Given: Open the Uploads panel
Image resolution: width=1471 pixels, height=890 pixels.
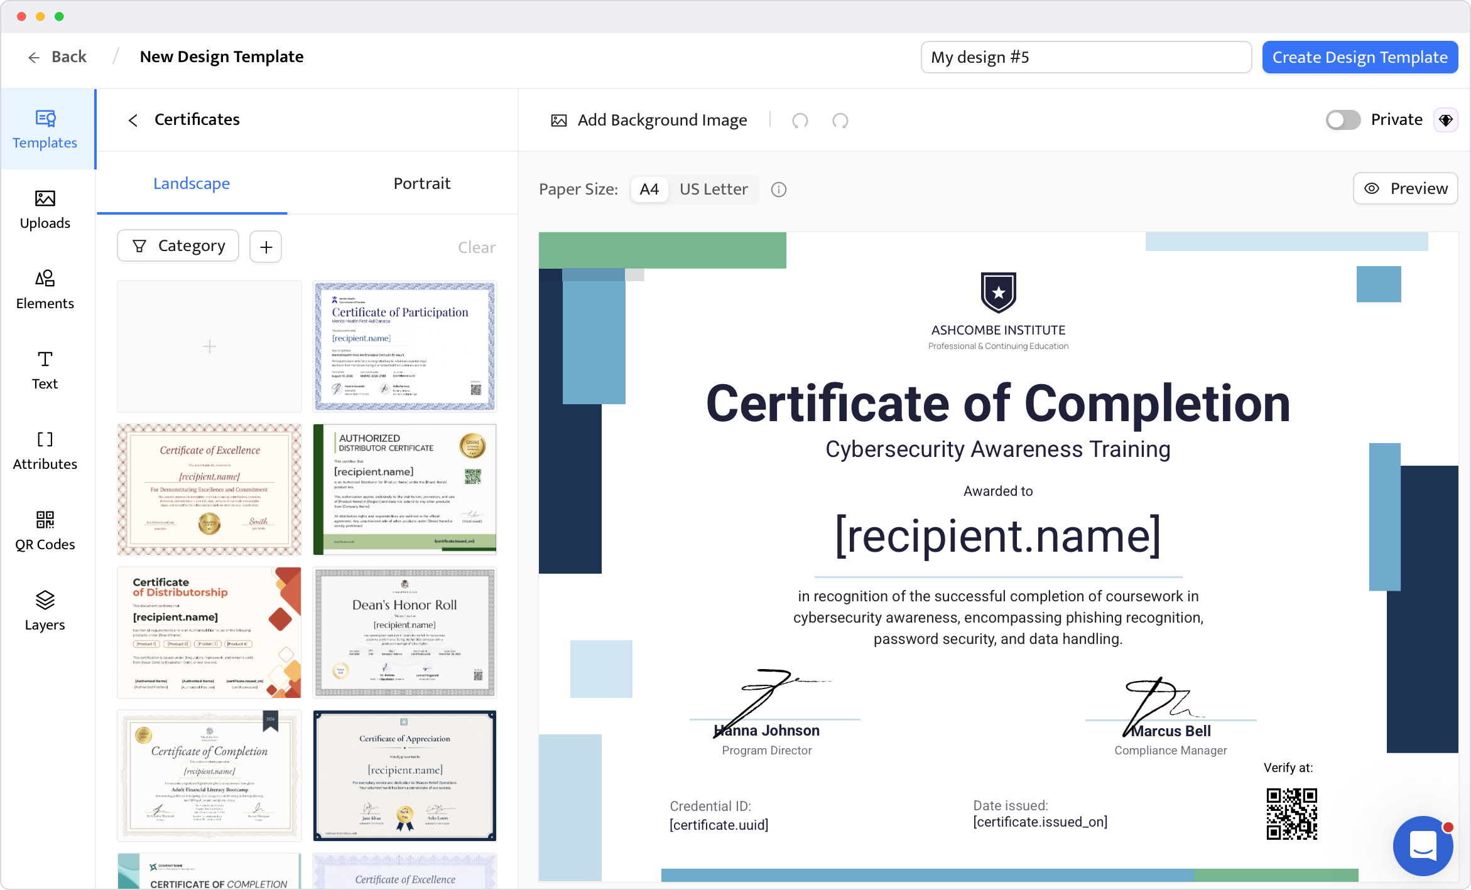Looking at the screenshot, I should click(x=45, y=210).
